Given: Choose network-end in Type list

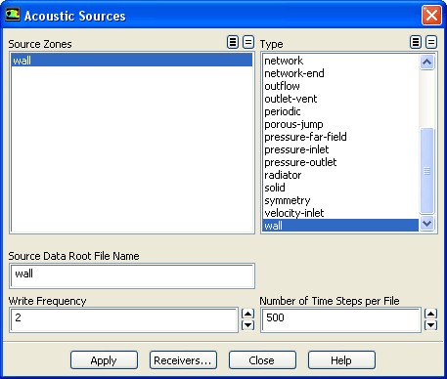Looking at the screenshot, I should tap(340, 73).
